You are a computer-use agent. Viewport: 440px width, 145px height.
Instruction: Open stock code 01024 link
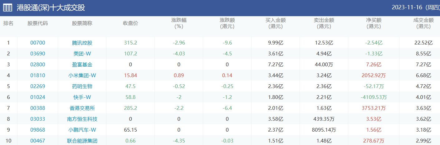38,97
